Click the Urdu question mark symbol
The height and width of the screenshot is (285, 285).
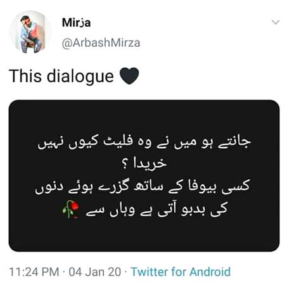pyautogui.click(x=125, y=165)
